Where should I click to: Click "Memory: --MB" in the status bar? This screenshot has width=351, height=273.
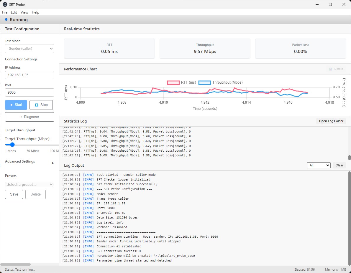(x=336, y=270)
